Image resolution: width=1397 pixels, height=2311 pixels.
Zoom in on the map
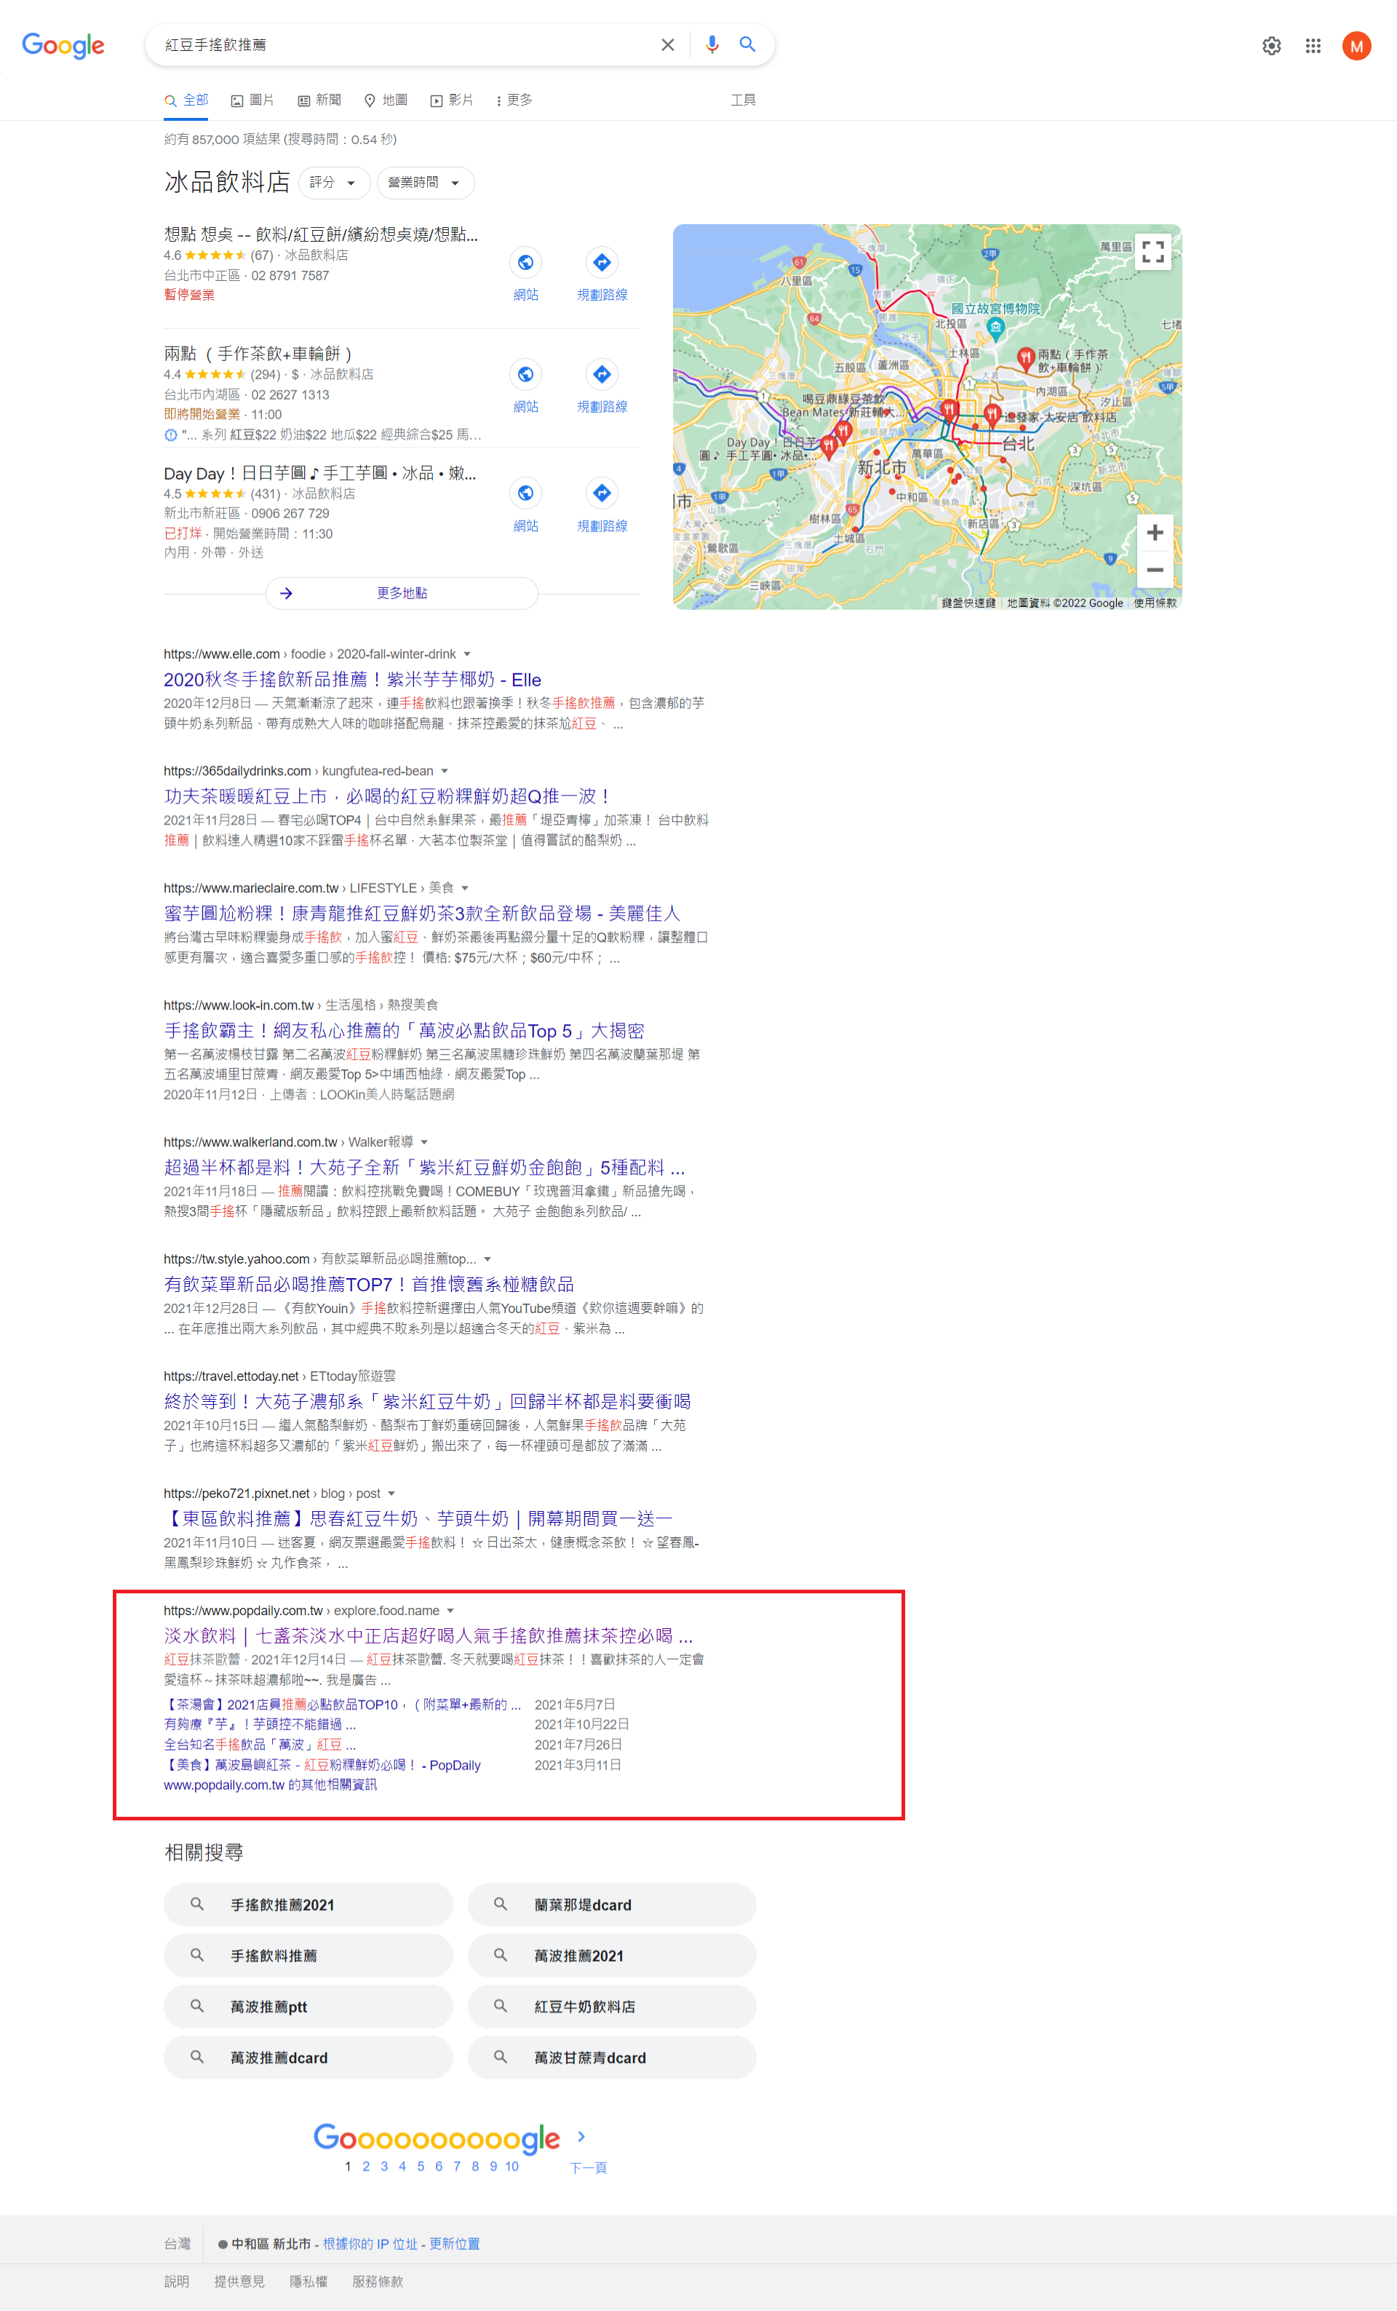pos(1155,533)
